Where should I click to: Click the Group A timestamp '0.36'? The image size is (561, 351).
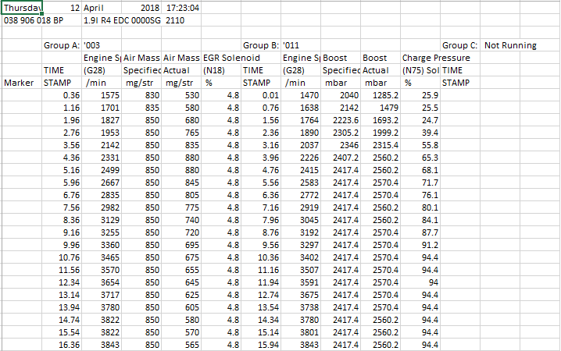coord(62,95)
